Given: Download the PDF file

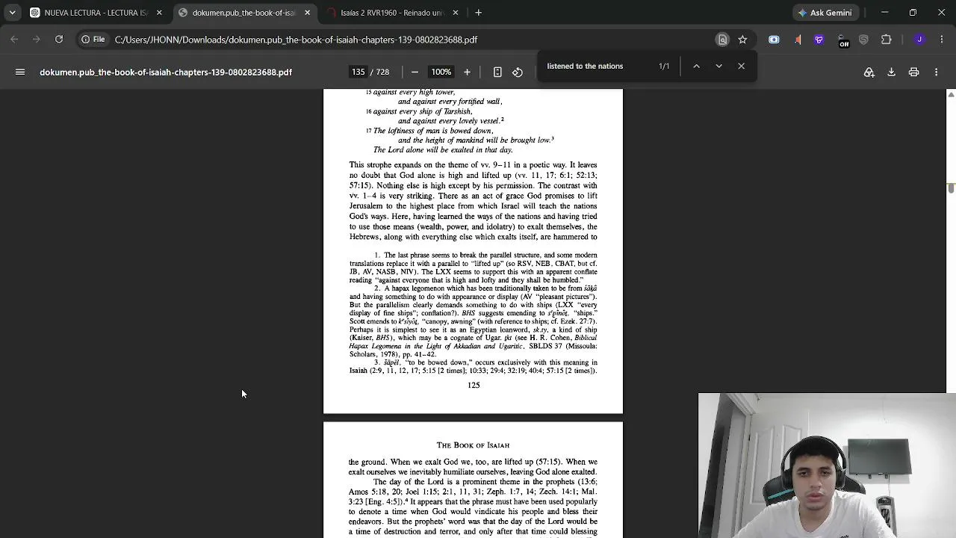Looking at the screenshot, I should point(891,72).
